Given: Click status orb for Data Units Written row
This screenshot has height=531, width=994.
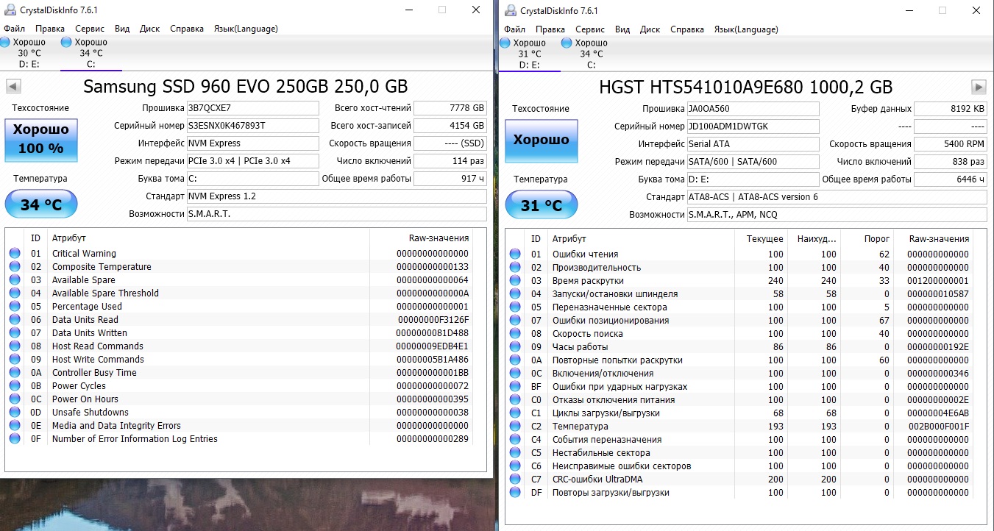Looking at the screenshot, I should coord(15,333).
